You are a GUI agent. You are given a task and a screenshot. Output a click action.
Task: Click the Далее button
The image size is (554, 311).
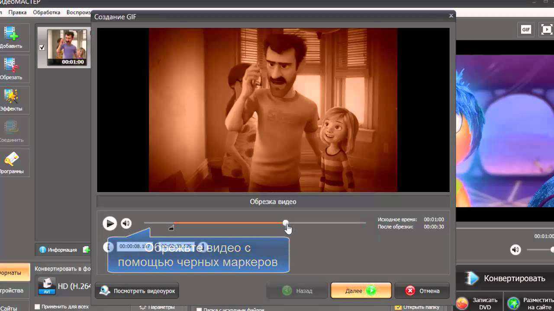point(361,291)
